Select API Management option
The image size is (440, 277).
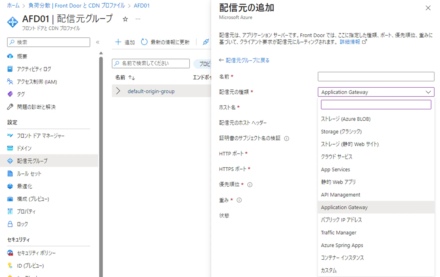(x=376, y=195)
